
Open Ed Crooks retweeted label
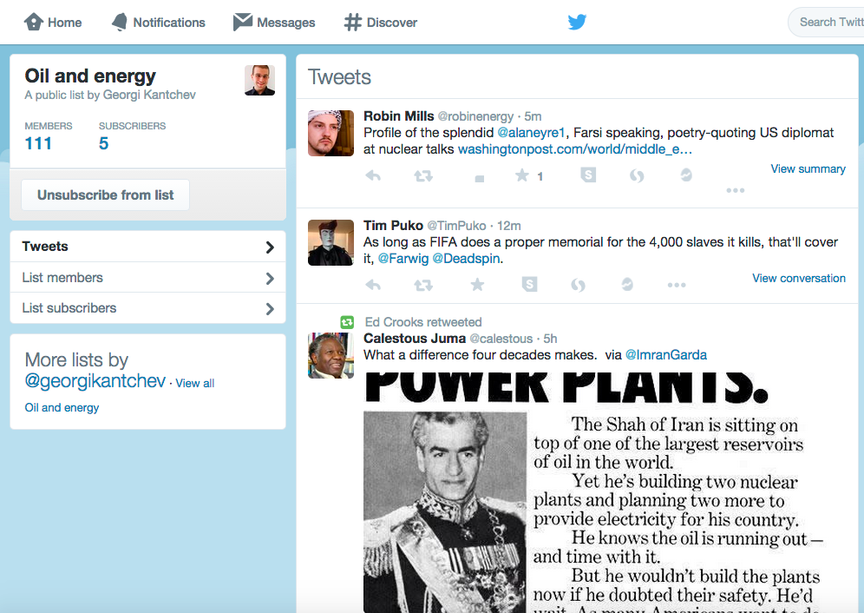(423, 321)
